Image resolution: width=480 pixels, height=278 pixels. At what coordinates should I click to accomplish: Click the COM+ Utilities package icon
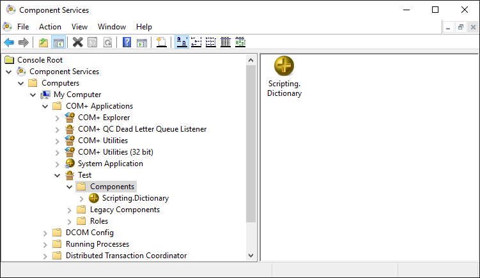[x=70, y=140]
